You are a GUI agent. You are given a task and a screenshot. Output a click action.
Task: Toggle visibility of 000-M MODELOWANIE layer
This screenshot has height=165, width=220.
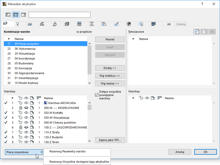coord(26,108)
